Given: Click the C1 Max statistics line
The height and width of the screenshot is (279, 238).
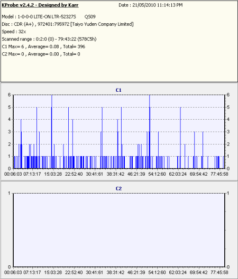Looking at the screenshot, I should click(43, 46).
